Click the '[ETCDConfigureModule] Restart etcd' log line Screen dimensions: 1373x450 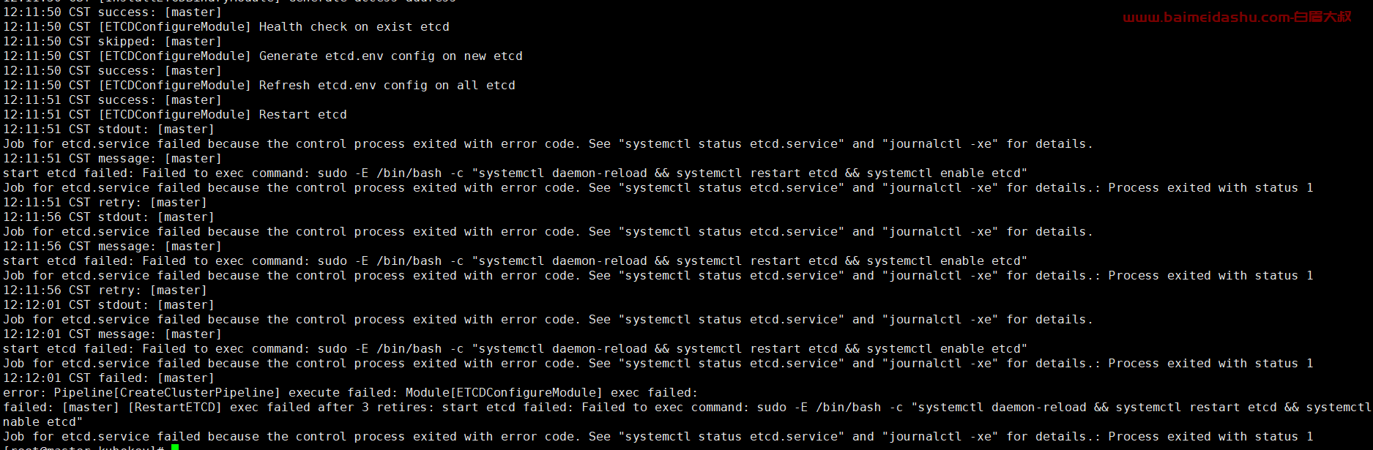223,115
